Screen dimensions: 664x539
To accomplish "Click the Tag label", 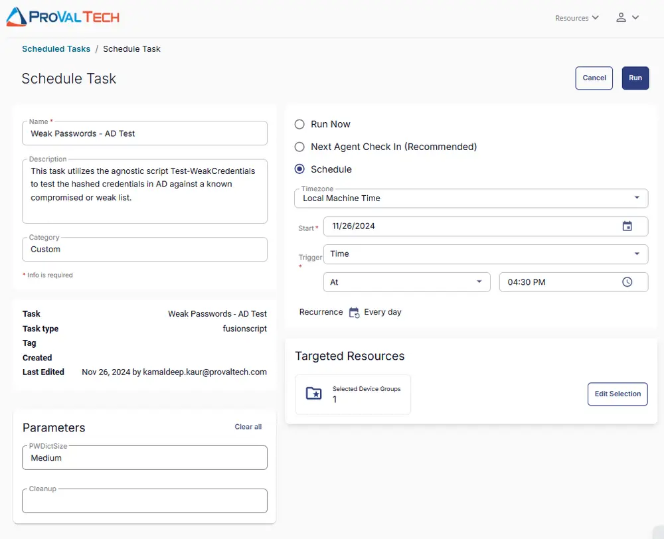I will pyautogui.click(x=29, y=343).
